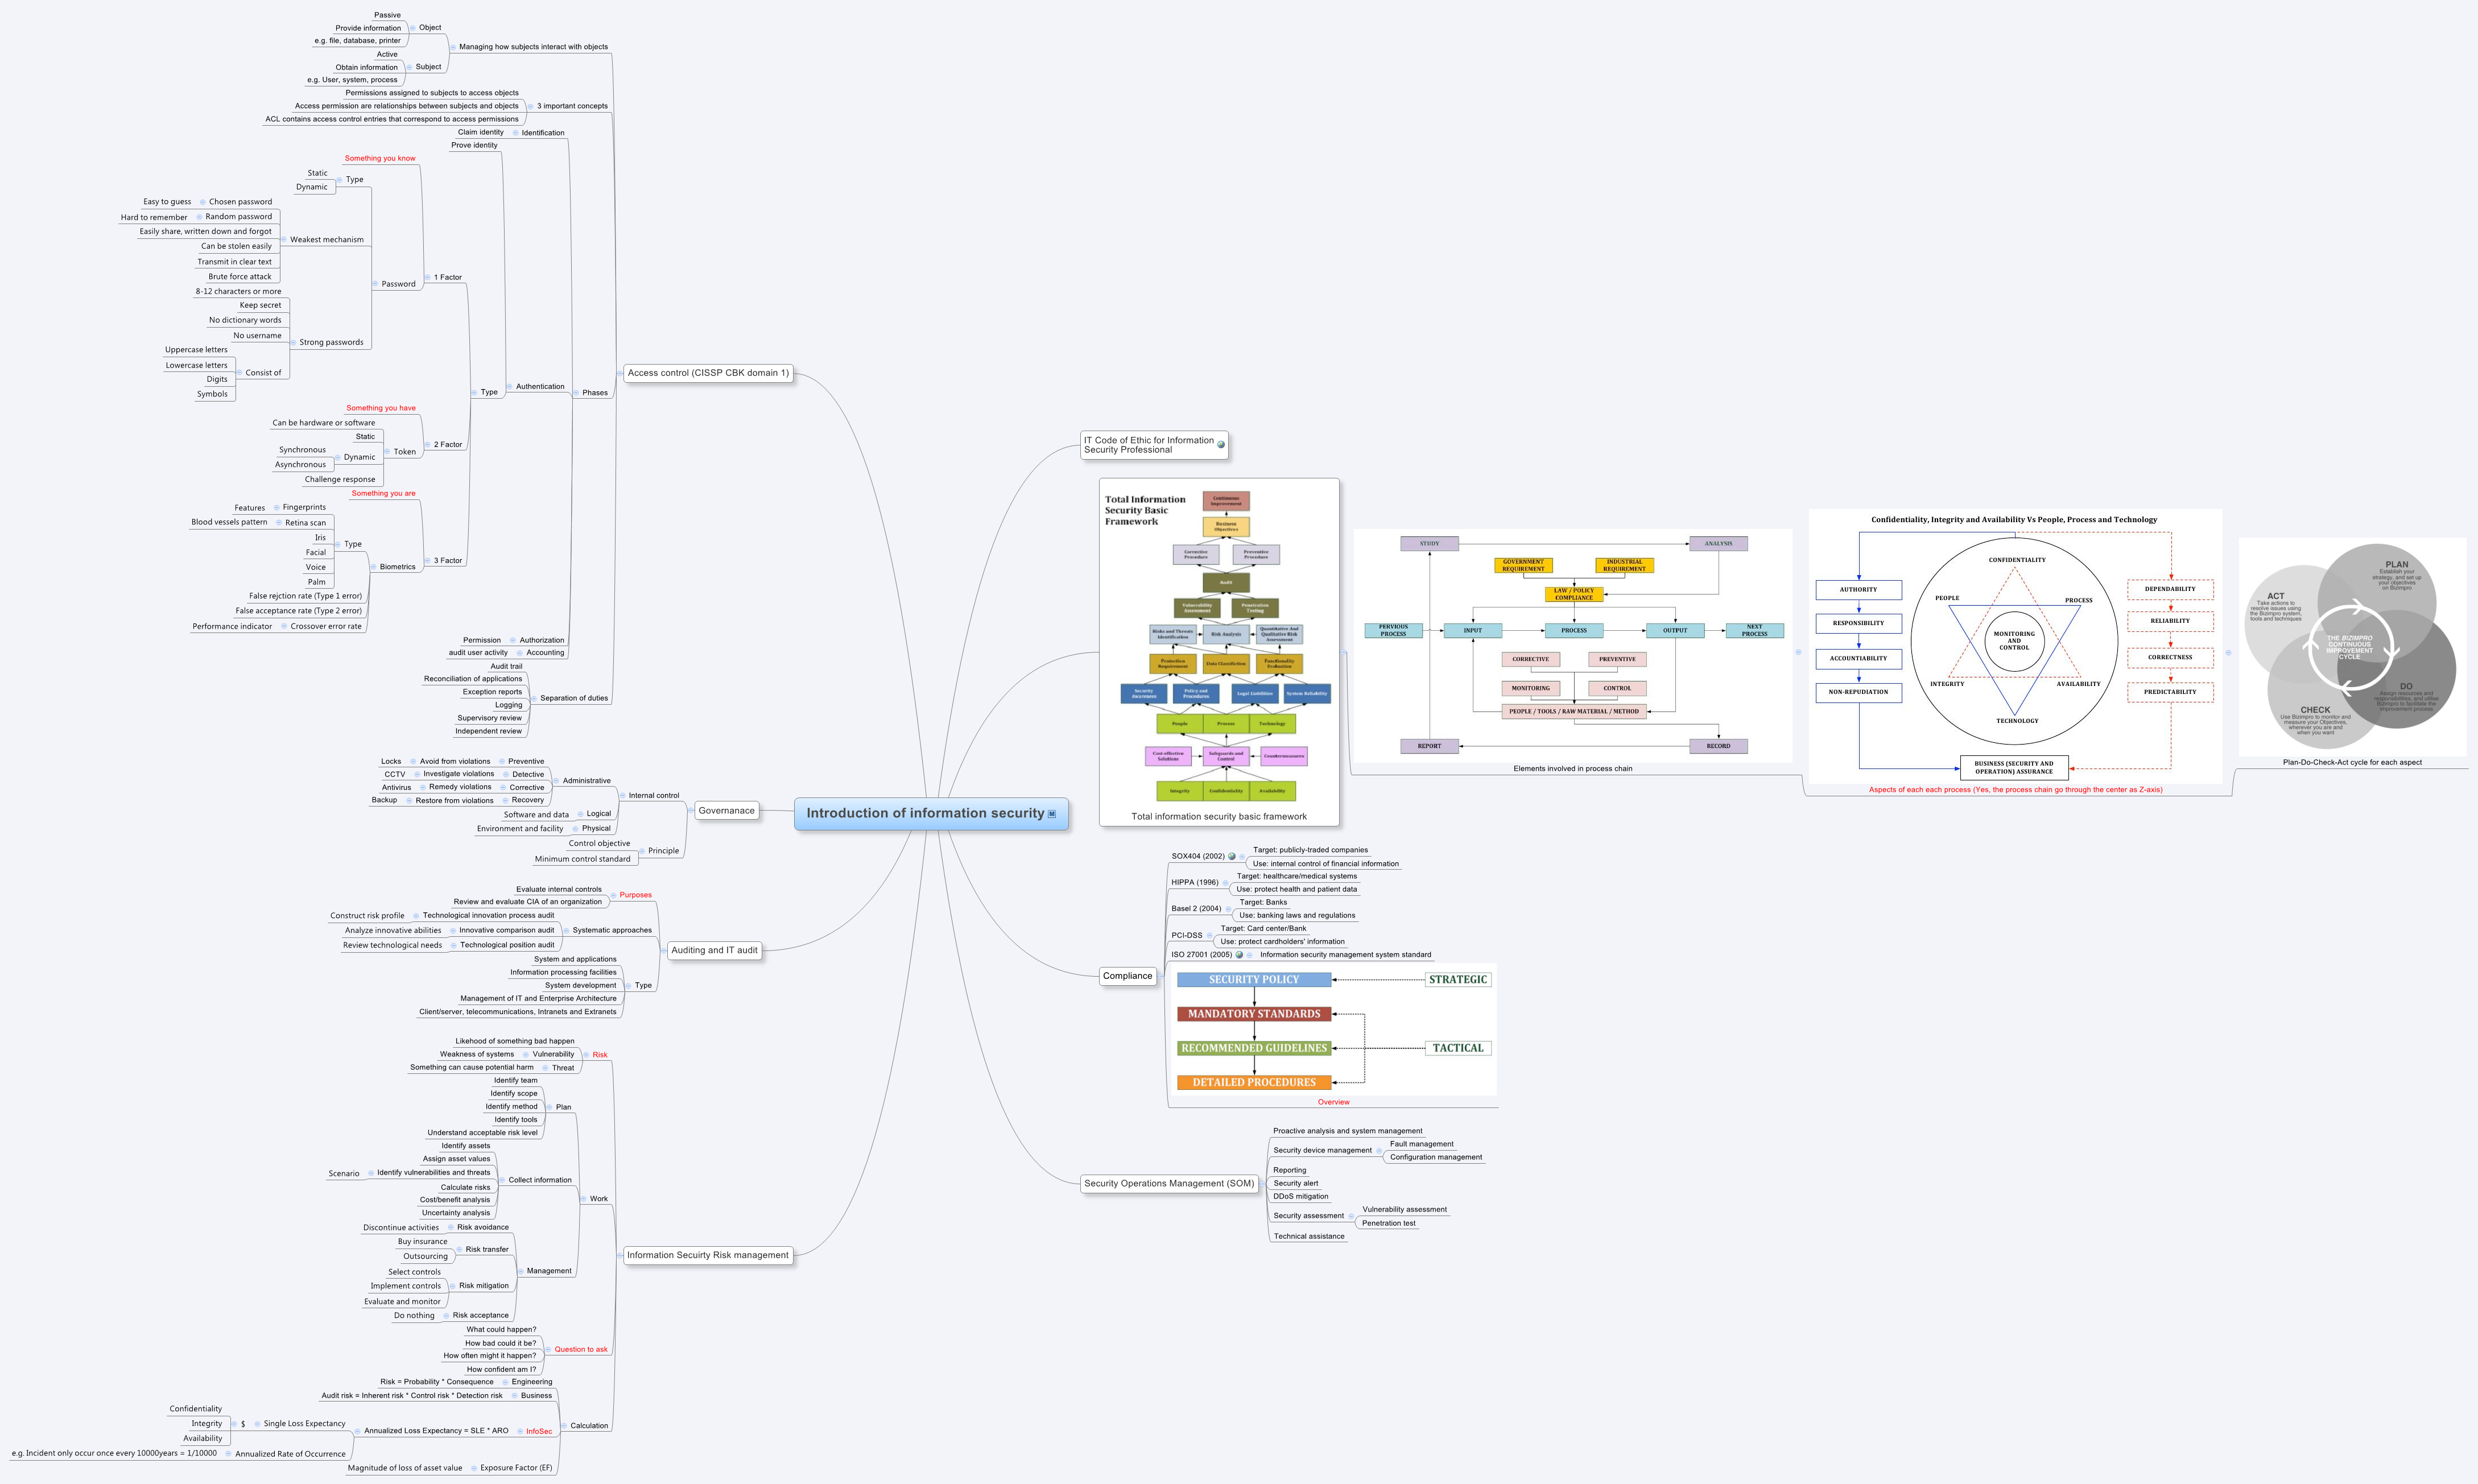This screenshot has height=1484, width=2478.
Task: Select the Access control (CISSP CBK domain 1) topic
Action: (708, 373)
